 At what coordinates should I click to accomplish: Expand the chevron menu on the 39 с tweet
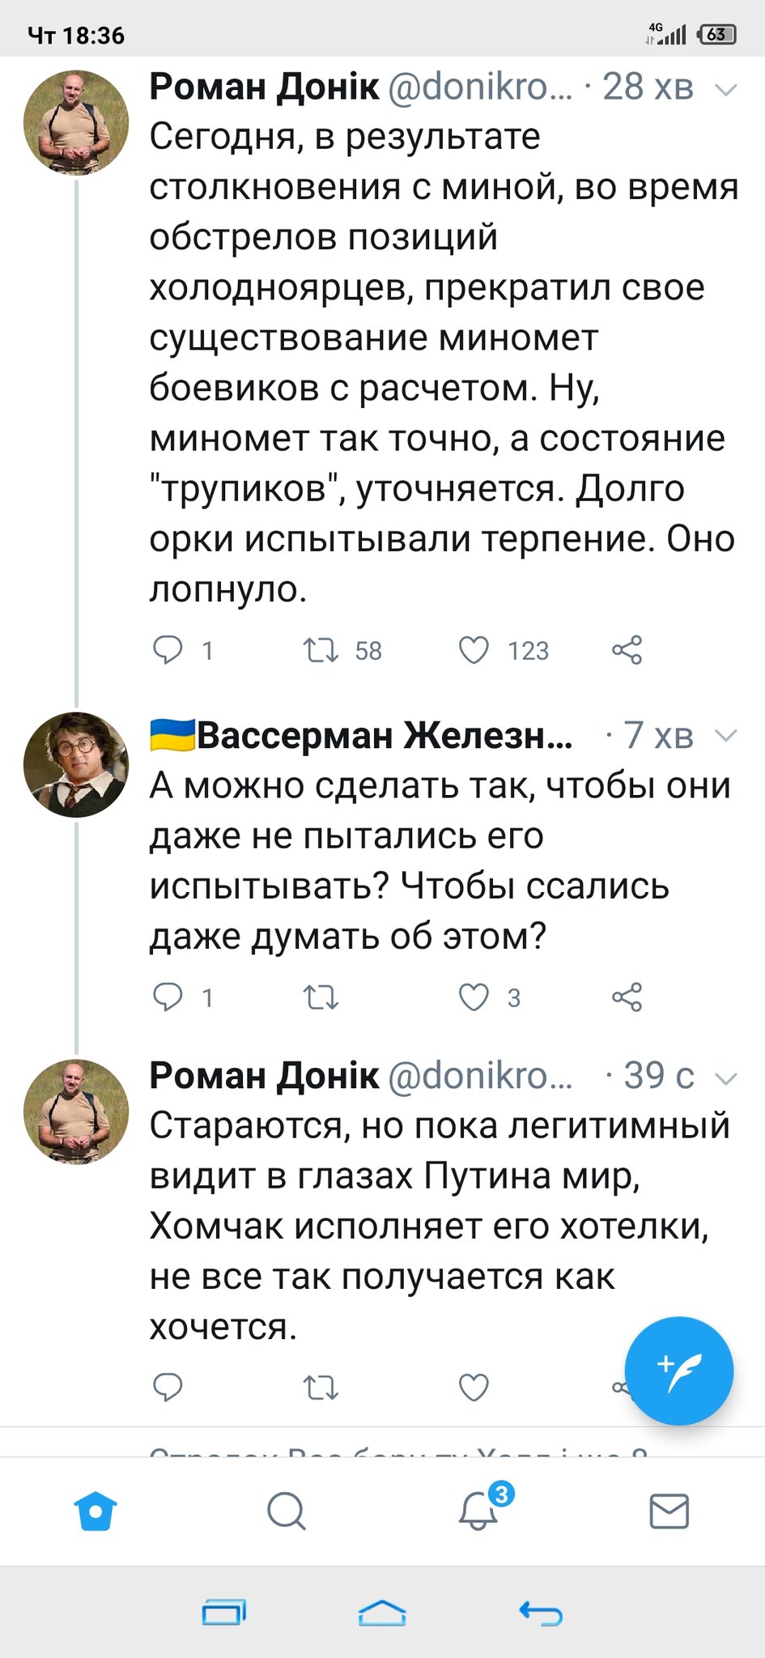(727, 1078)
